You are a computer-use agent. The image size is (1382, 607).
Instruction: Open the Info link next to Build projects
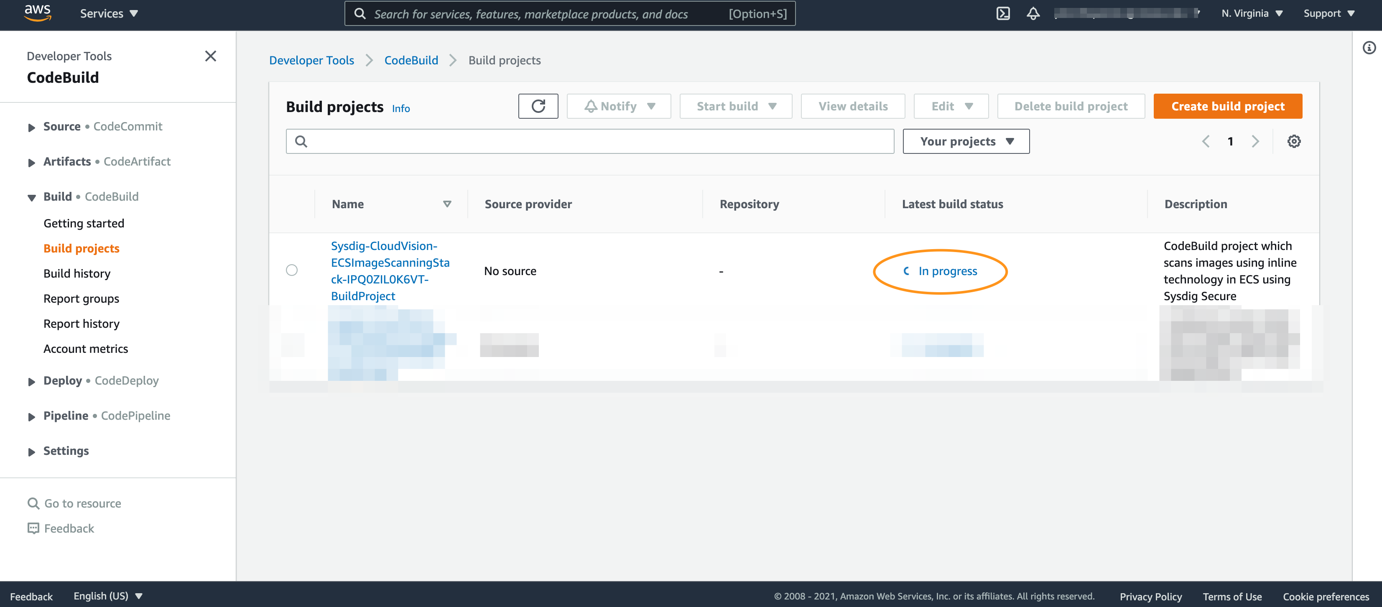(x=401, y=108)
